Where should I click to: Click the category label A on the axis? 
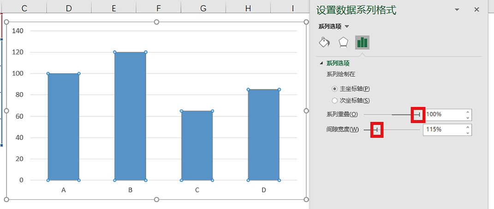pos(64,190)
